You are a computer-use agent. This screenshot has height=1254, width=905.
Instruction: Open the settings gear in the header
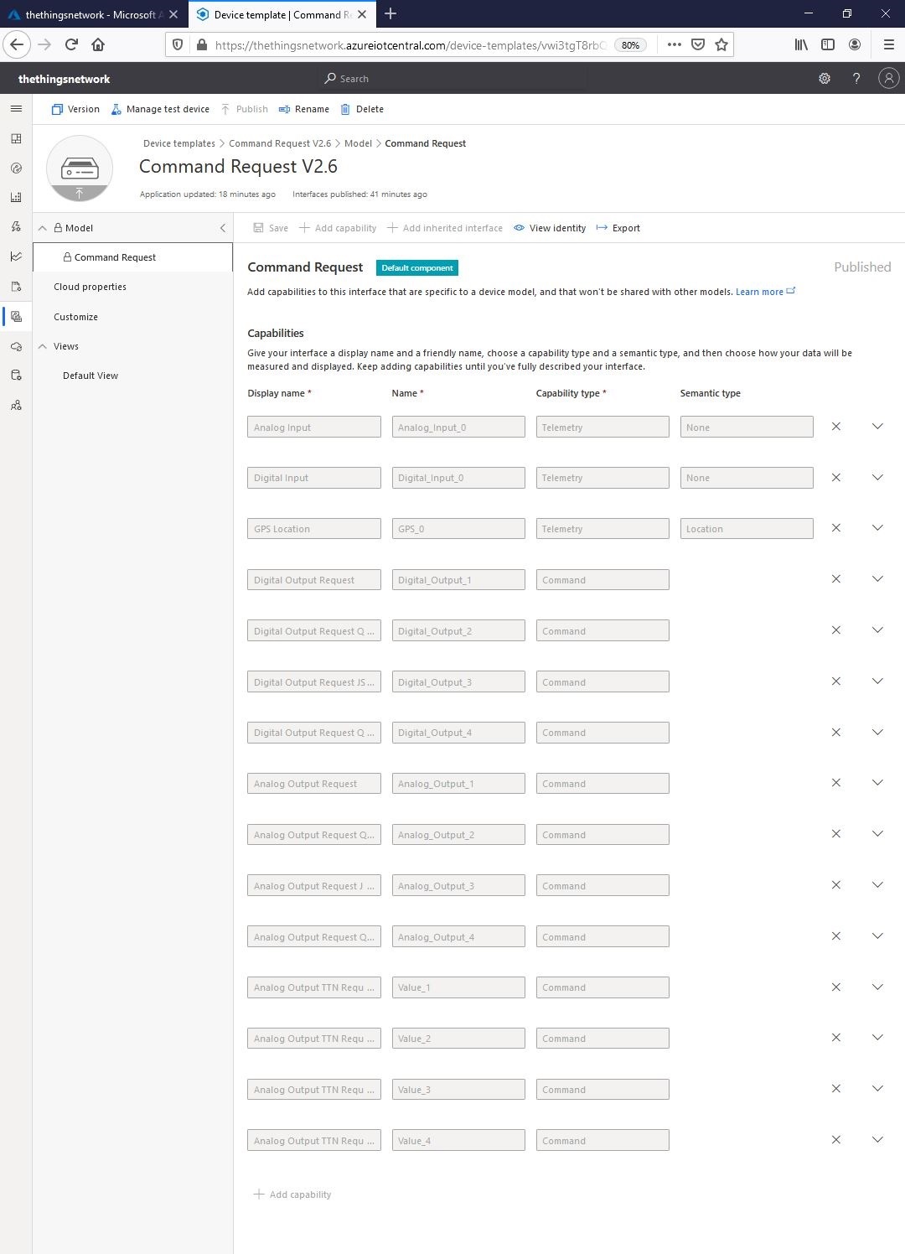click(x=825, y=78)
